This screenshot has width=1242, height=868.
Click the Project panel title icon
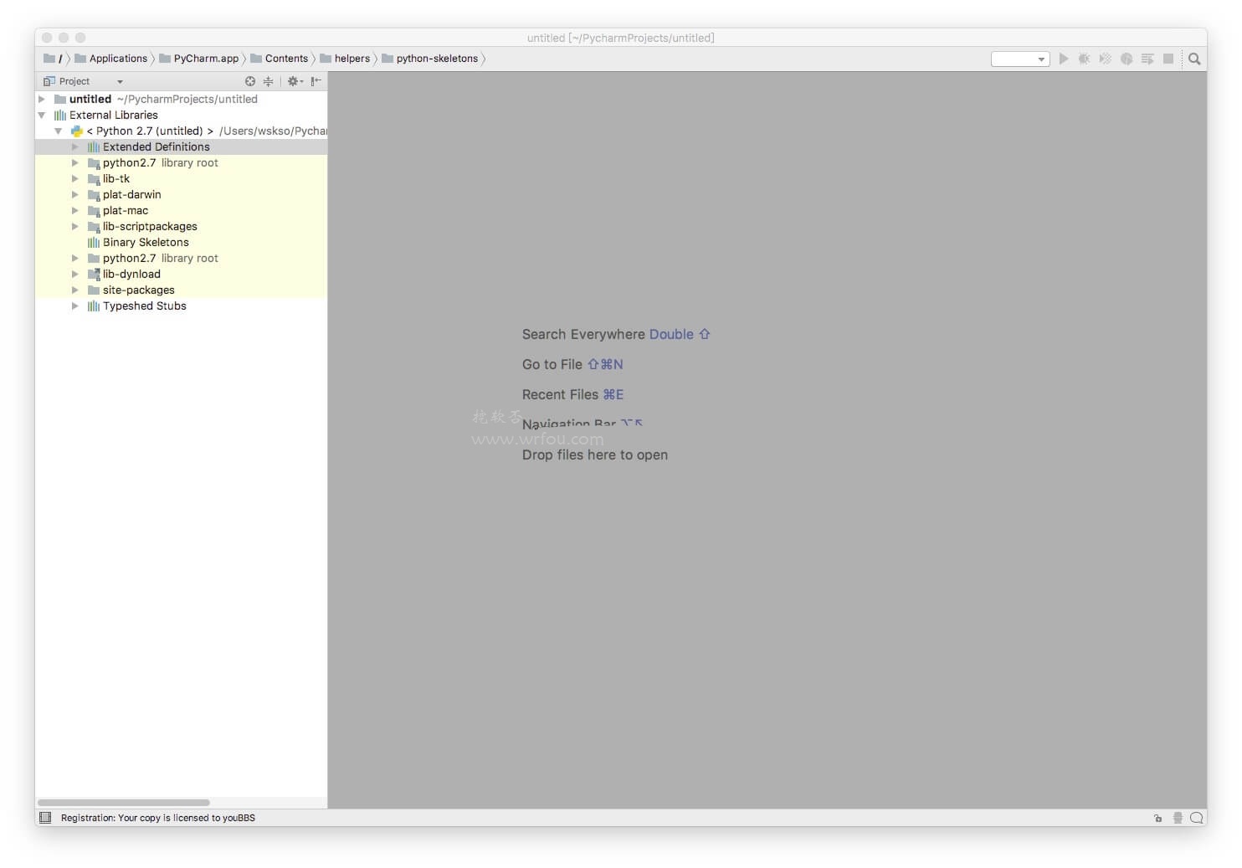pos(49,81)
